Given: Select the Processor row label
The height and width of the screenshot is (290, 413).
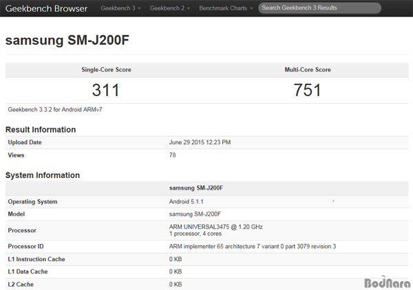Looking at the screenshot, I should tap(22, 230).
